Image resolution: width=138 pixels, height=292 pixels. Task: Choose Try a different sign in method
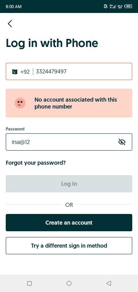click(69, 246)
